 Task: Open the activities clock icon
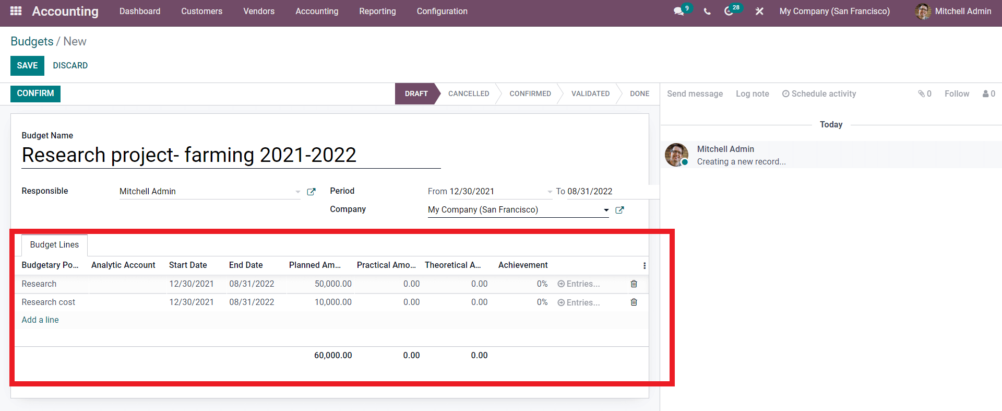pyautogui.click(x=729, y=11)
